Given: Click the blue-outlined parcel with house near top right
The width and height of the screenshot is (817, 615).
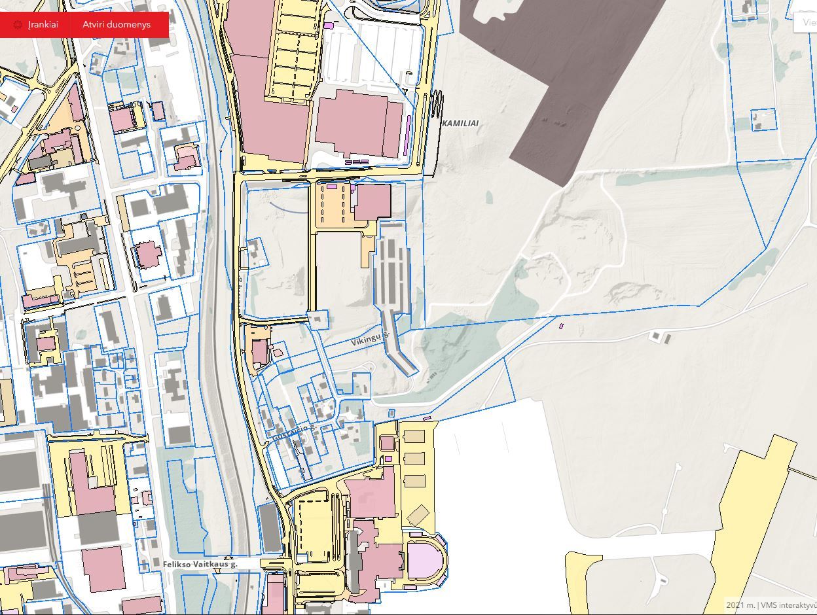Looking at the screenshot, I should coord(762,120).
